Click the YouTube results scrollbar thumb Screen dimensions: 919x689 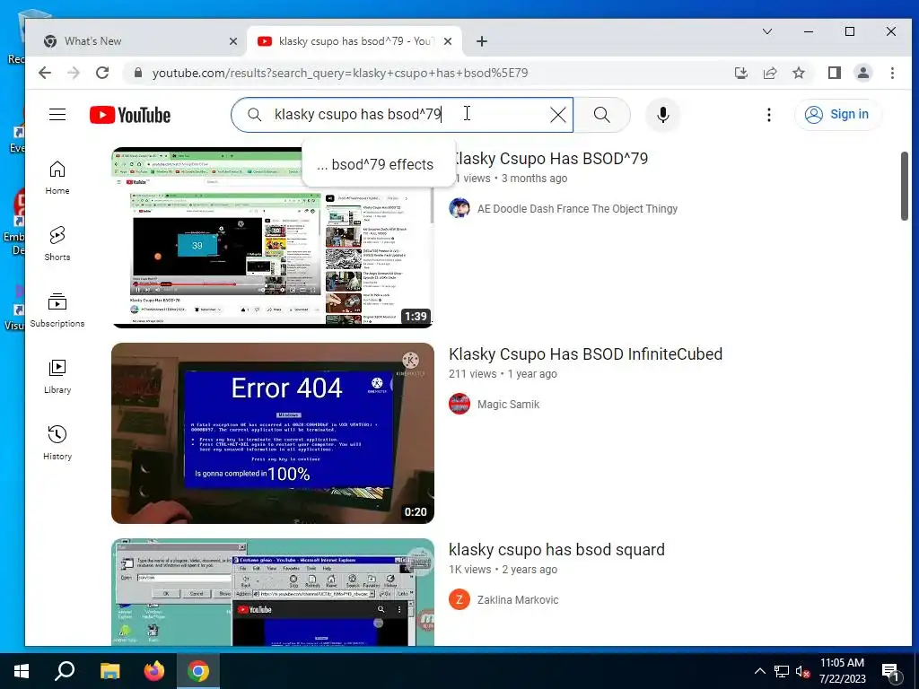(x=905, y=187)
